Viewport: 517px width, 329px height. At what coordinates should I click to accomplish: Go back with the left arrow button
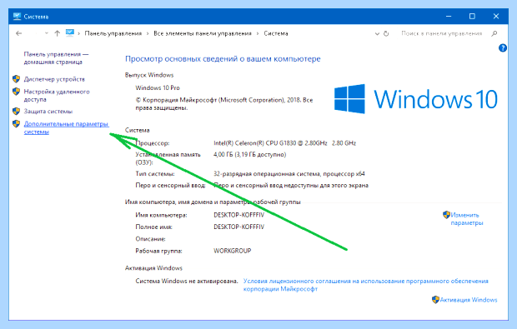pyautogui.click(x=19, y=33)
